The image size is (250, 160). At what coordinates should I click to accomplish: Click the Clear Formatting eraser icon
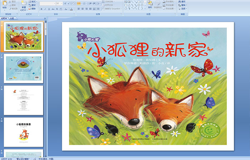coord(73,4)
